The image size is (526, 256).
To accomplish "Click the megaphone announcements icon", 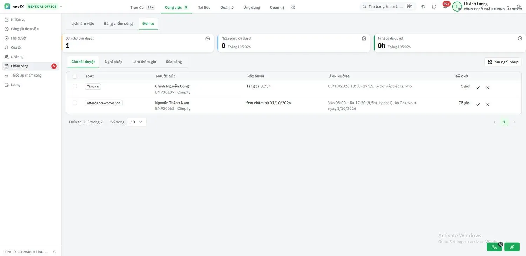I will pos(423,7).
